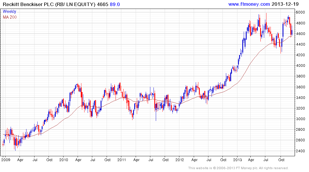Click the 4000 price axis label
Viewport: 309px width, 172px height.
(x=300, y=65)
